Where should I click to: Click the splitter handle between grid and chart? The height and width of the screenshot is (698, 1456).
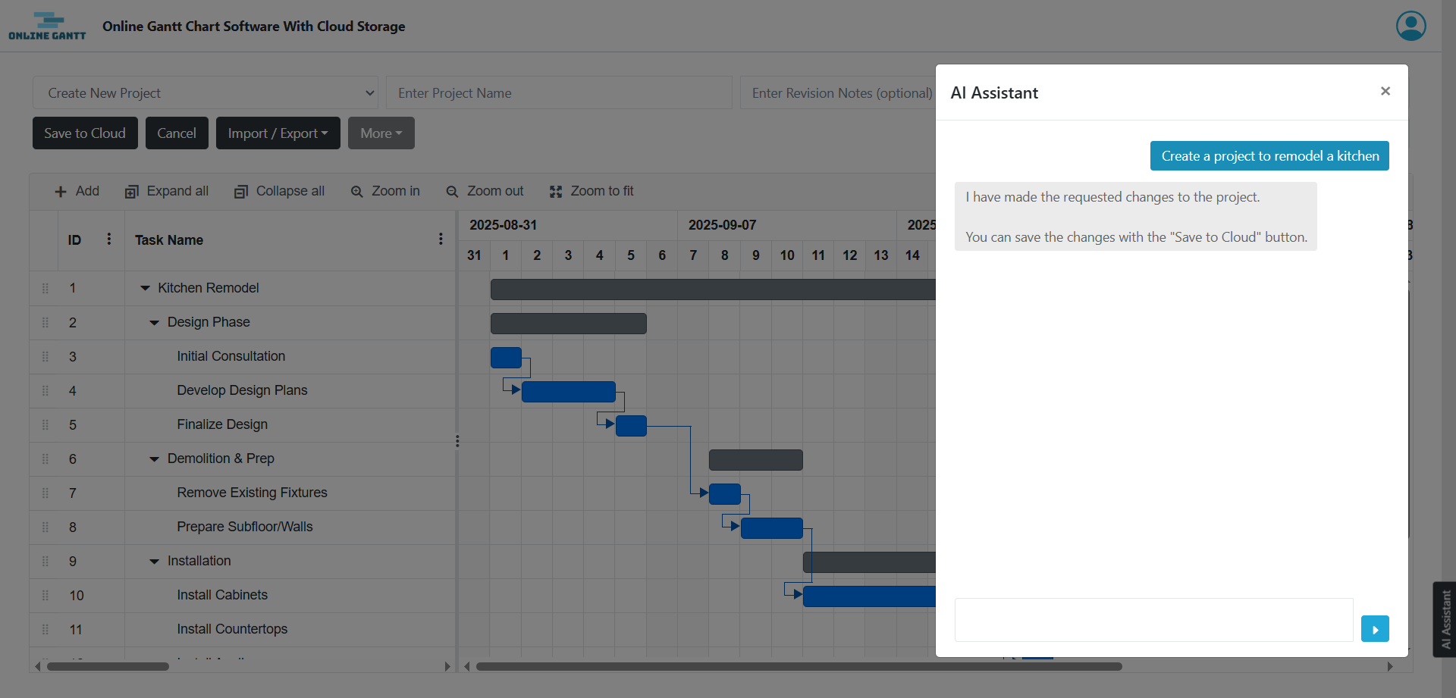[457, 440]
